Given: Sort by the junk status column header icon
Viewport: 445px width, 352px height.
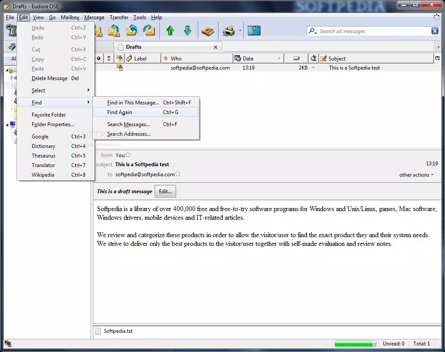Looking at the screenshot, I should 314,58.
